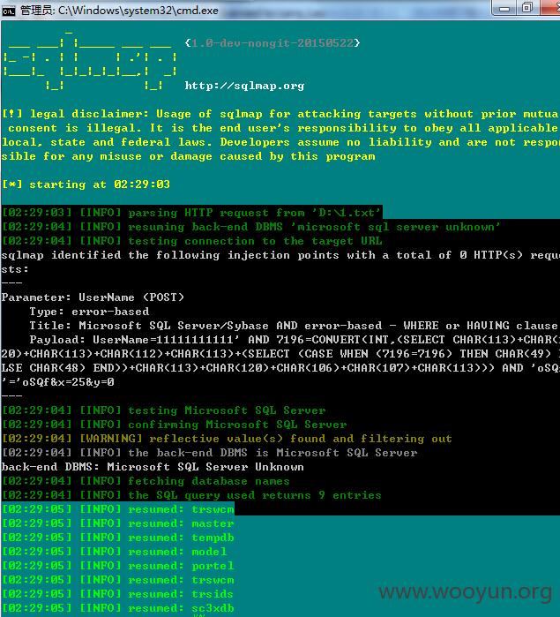This screenshot has width=560, height=617.
Task: Click 'the back-end DBMS is Microsoft SQL Server' line
Action: coord(209,453)
